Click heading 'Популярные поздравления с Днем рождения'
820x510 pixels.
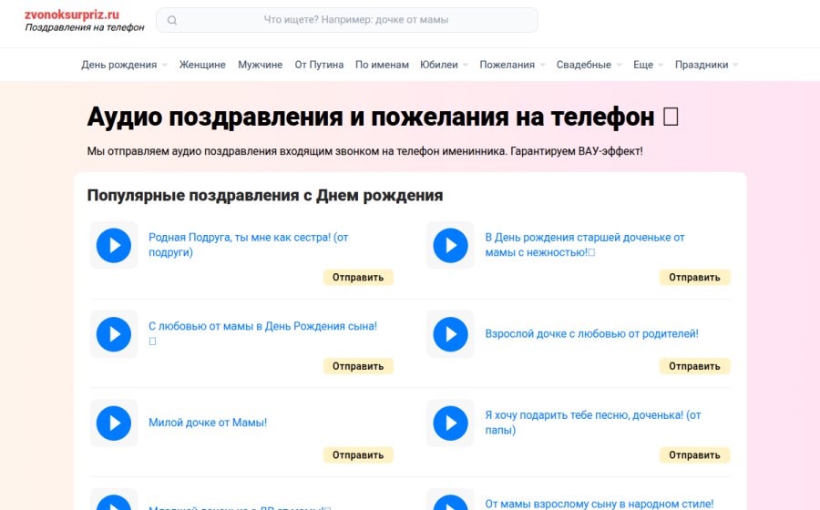[264, 196]
